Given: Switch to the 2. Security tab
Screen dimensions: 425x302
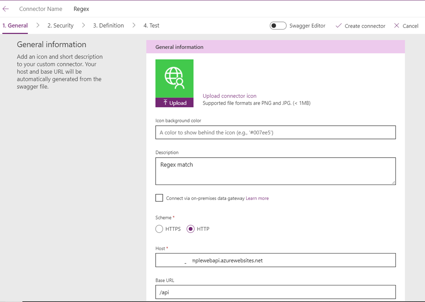Looking at the screenshot, I should (x=61, y=25).
